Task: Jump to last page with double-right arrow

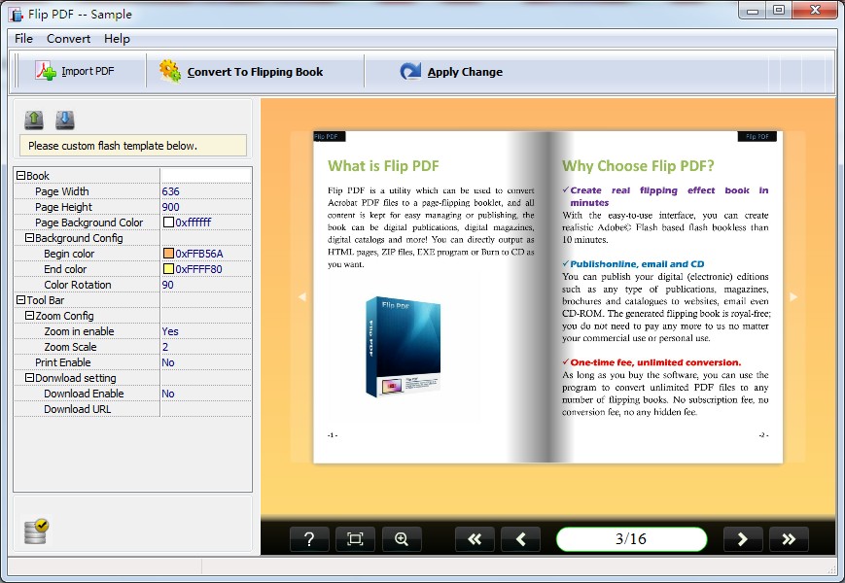Action: 789,539
